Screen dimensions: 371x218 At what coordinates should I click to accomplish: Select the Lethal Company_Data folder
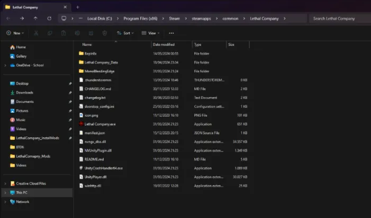click(x=101, y=62)
